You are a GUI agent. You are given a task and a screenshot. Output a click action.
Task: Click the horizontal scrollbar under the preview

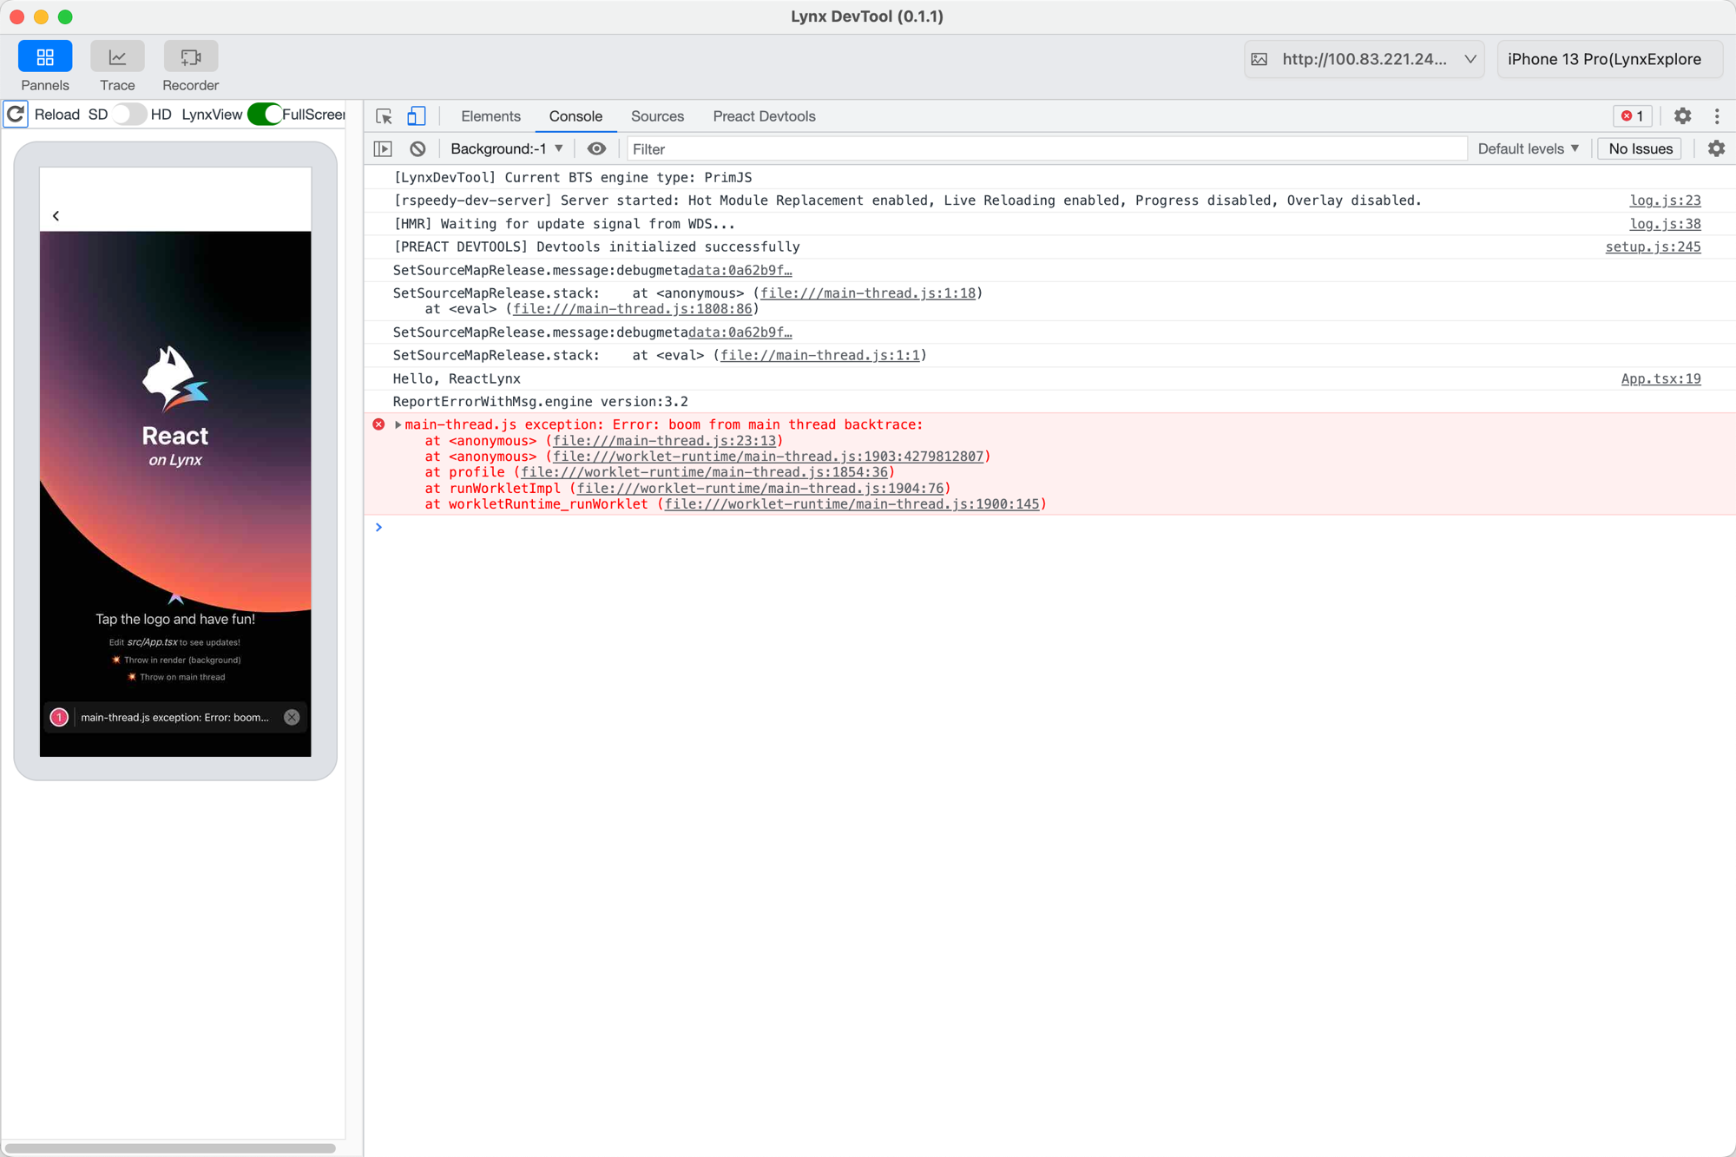170,1148
